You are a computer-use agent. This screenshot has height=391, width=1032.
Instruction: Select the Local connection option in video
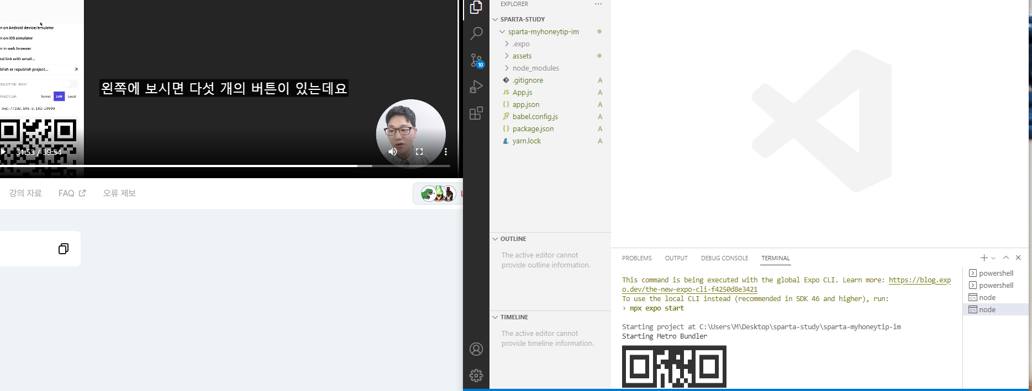pyautogui.click(x=72, y=97)
